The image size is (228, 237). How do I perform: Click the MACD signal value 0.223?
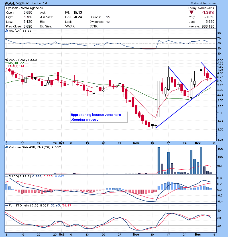(x=48, y=176)
